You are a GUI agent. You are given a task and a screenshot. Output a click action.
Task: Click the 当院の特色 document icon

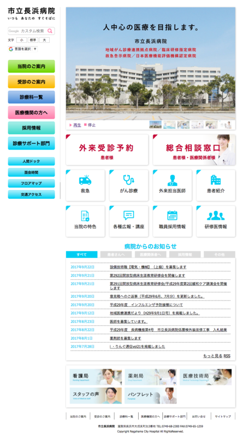click(85, 216)
